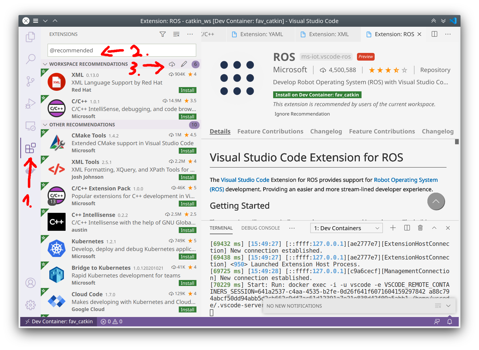The image size is (479, 350).
Task: Open the Accounts icon in activity bar
Action: pos(30,283)
